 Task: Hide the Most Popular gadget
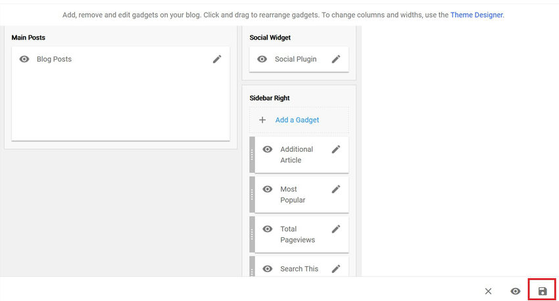(x=268, y=189)
